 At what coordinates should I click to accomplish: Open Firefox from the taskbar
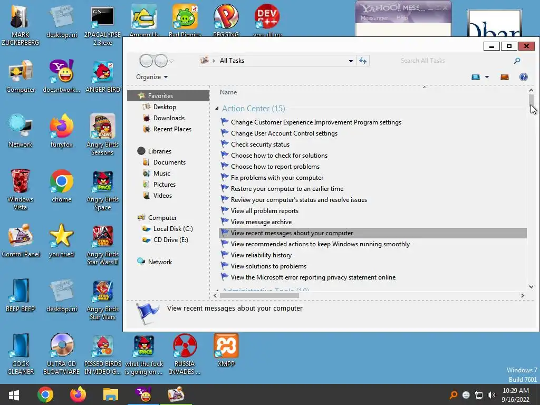[x=78, y=394]
